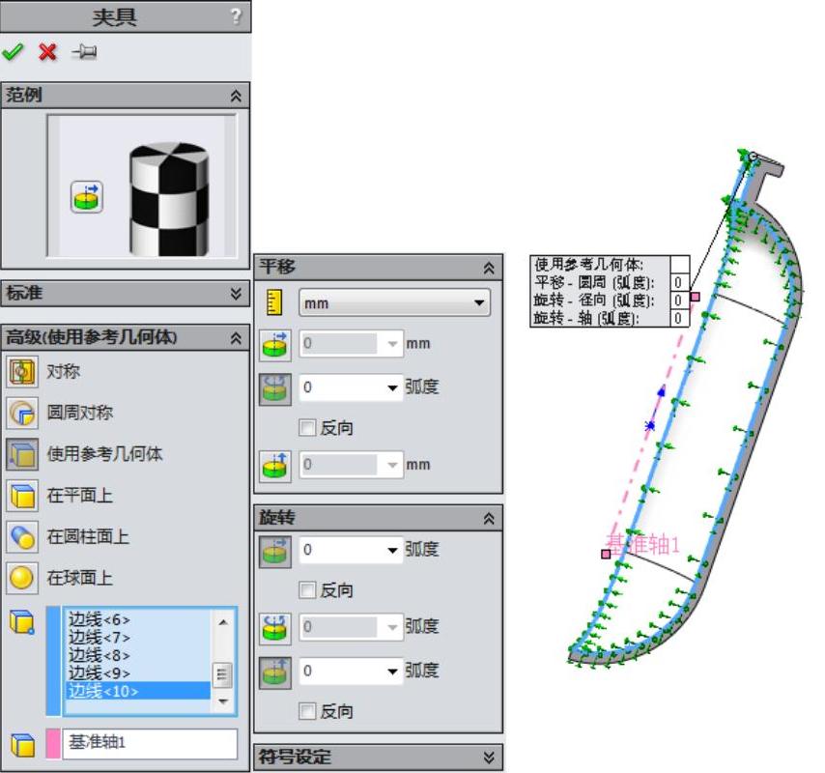825x773 pixels.
Task: Select 边线<9> in the edge list
Action: [99, 673]
